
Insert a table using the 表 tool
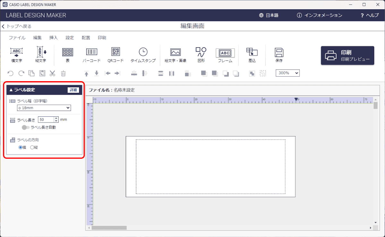(x=68, y=55)
